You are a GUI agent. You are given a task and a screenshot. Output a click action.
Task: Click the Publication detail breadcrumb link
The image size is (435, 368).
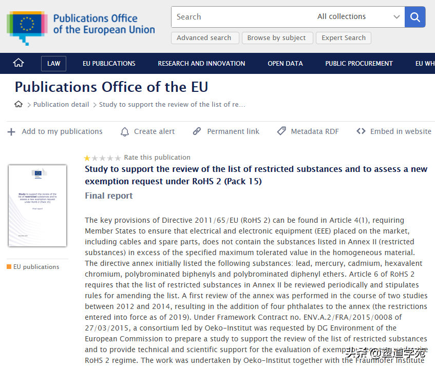61,105
